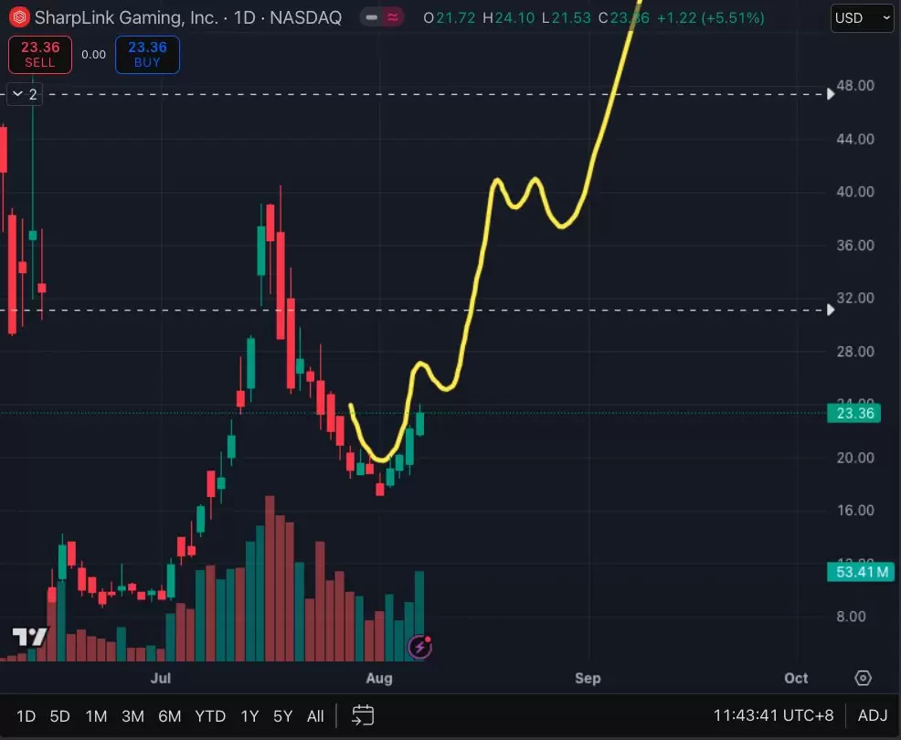The image size is (901, 740).
Task: Click the grey dash status indicator pill
Action: 371,17
